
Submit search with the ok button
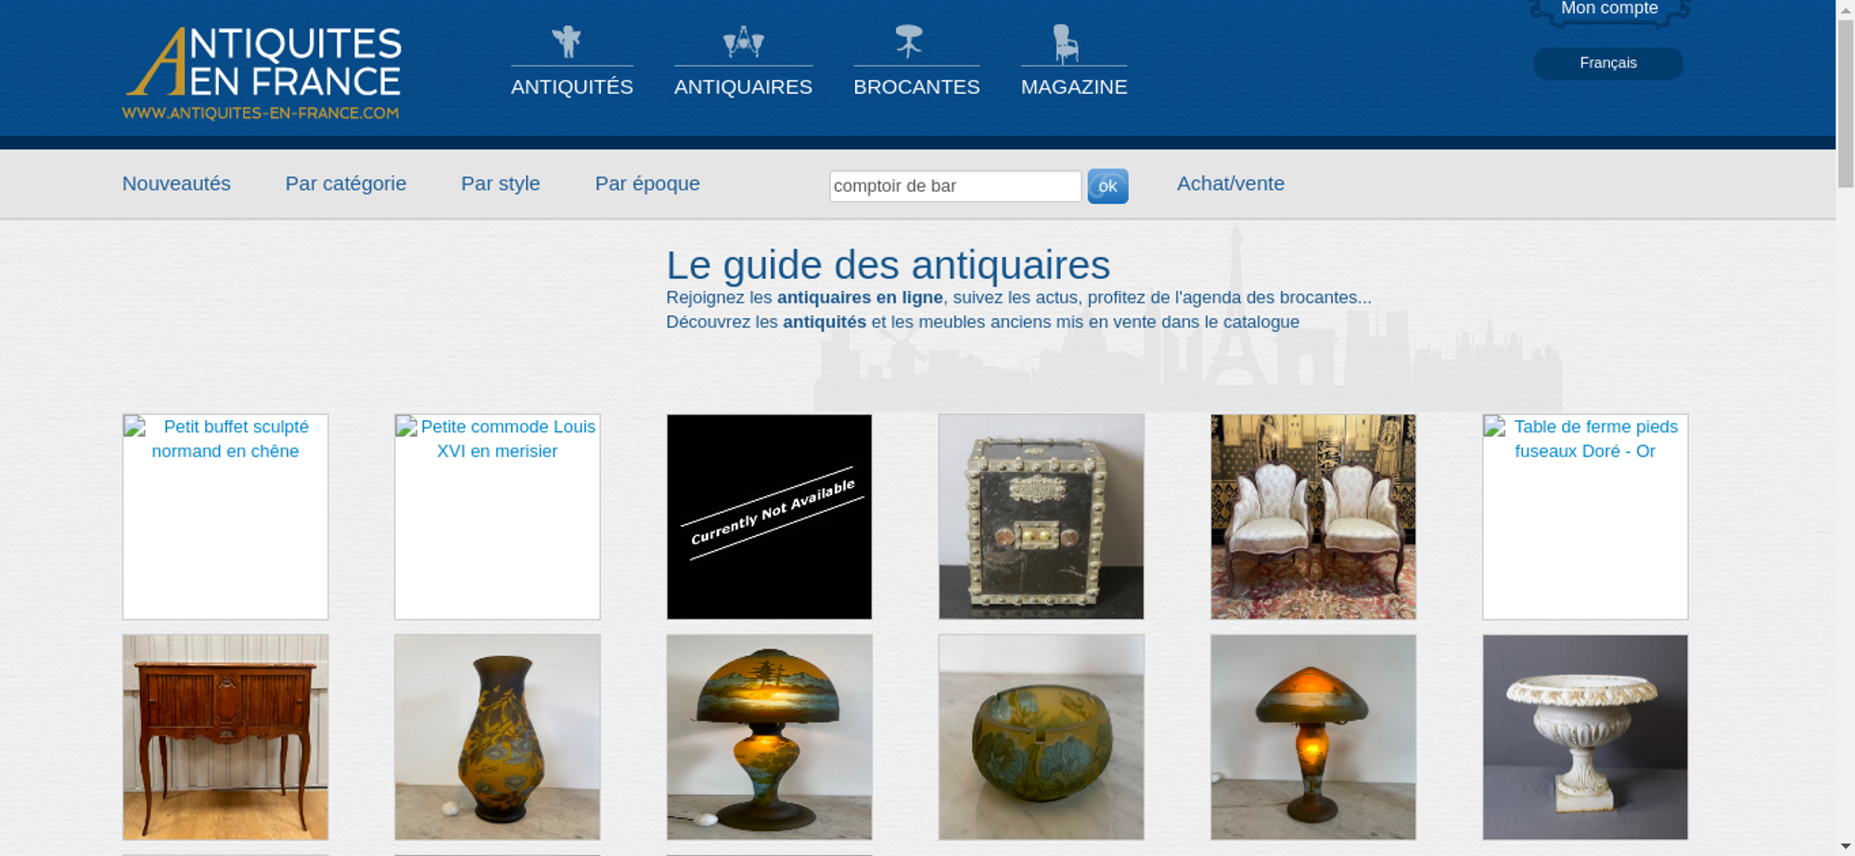[1107, 186]
